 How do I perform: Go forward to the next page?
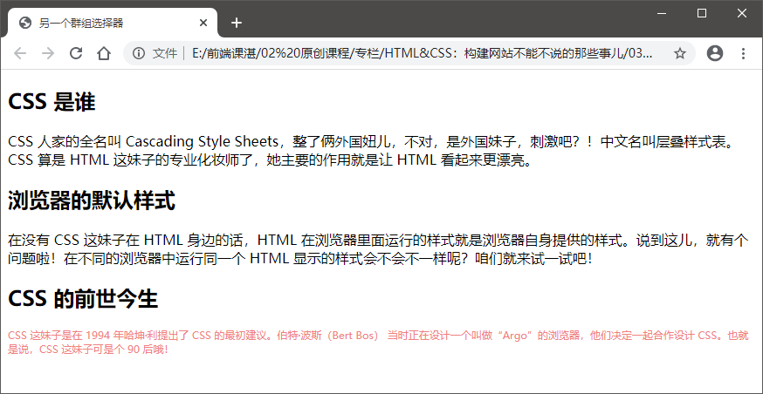click(48, 53)
